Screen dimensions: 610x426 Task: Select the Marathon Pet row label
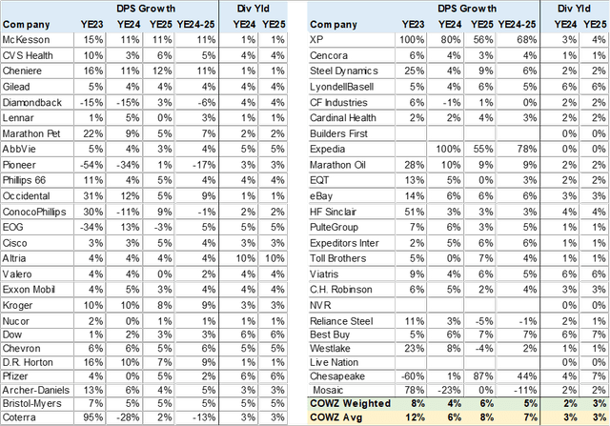(31, 133)
